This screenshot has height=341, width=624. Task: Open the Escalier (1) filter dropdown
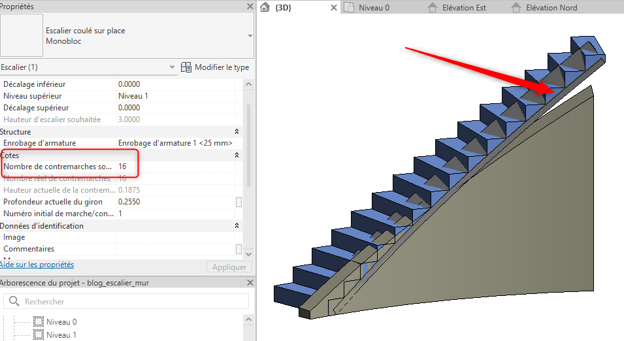[x=172, y=67]
